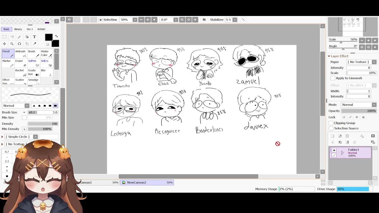Switch to the Ver.1 tool tab
The height and width of the screenshot is (213, 379).
[x=30, y=29]
